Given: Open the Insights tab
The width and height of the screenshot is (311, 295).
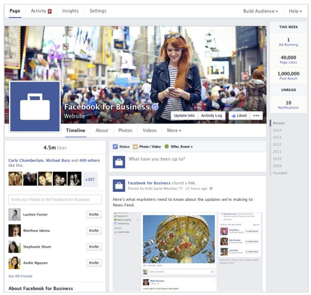Looking at the screenshot, I should pos(70,11).
